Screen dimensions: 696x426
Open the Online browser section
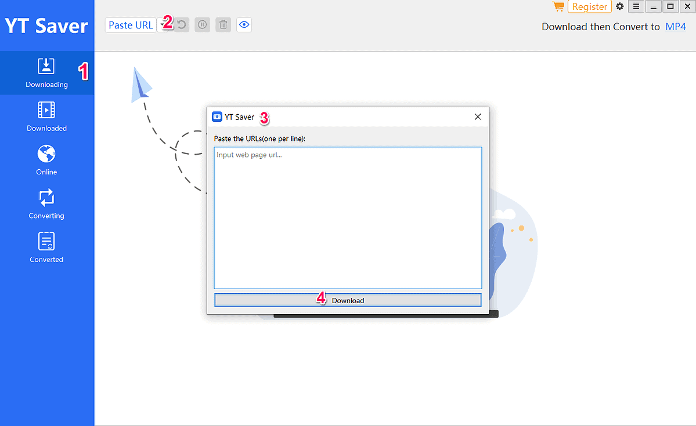pyautogui.click(x=46, y=160)
